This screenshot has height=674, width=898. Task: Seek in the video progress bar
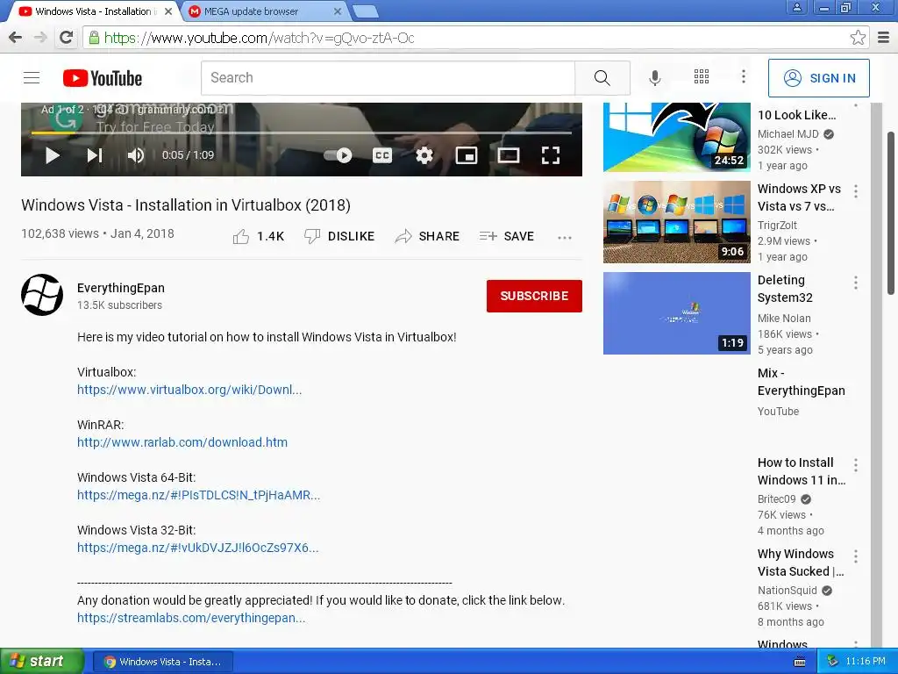[x=302, y=133]
